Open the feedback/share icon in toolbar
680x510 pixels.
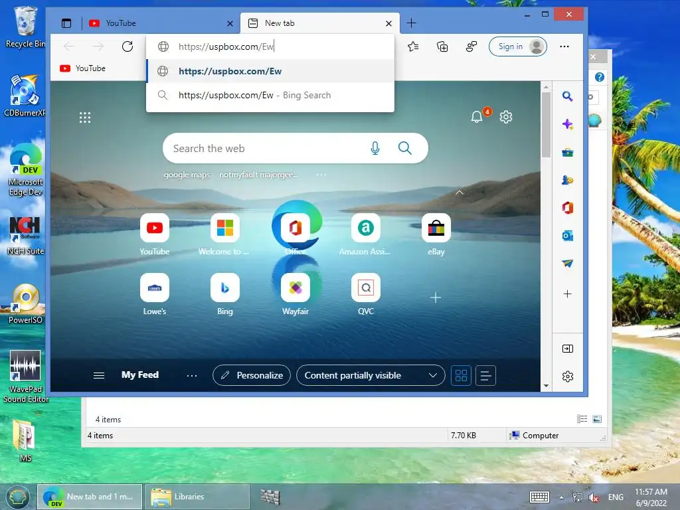click(471, 46)
